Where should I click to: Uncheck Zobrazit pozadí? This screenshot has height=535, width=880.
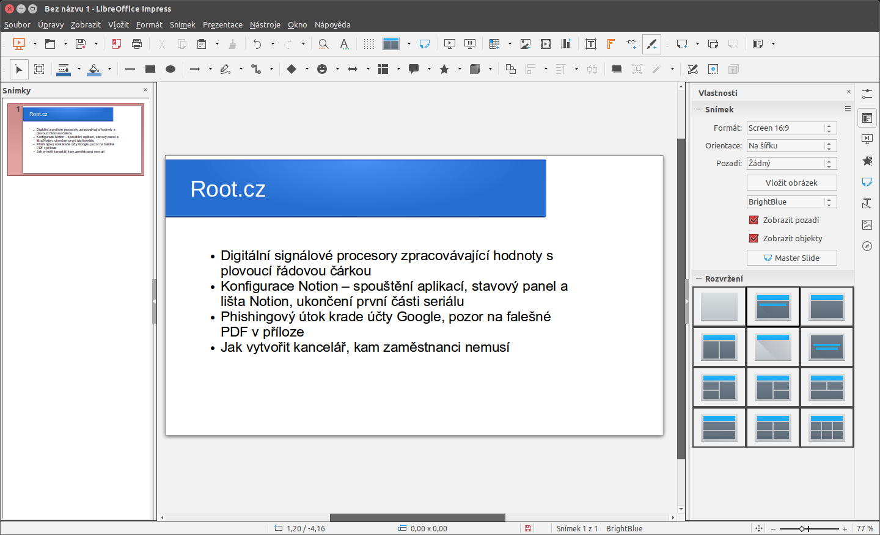pos(754,220)
